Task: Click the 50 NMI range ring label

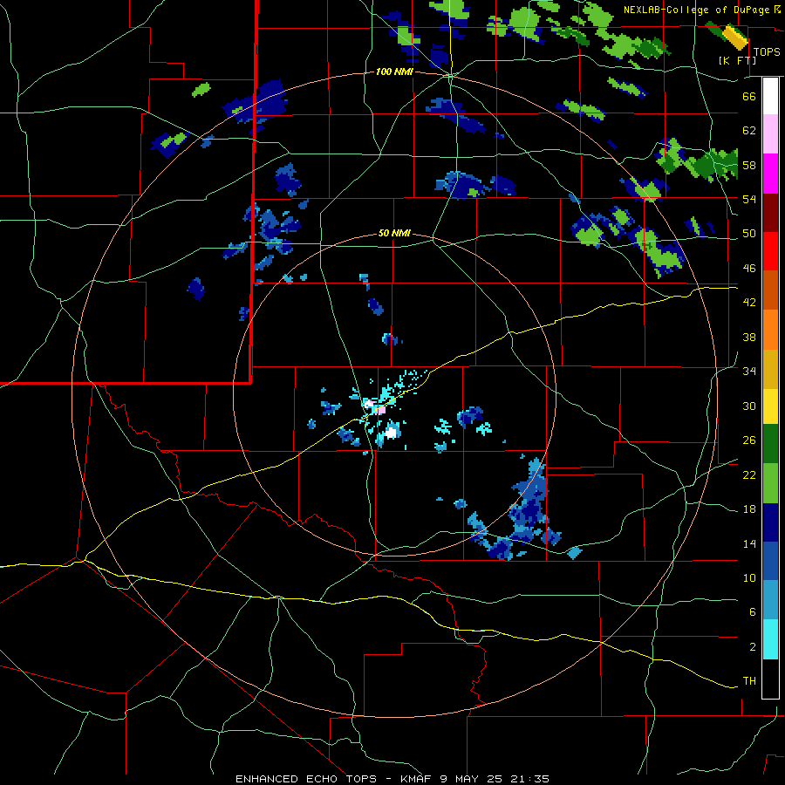Action: pos(394,233)
